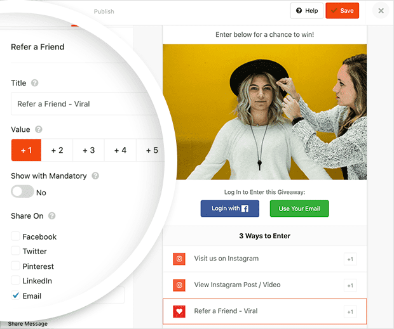Click heart icon for Refer a Friend - Viral
Viewport: 394px width, 329px height.
179,311
